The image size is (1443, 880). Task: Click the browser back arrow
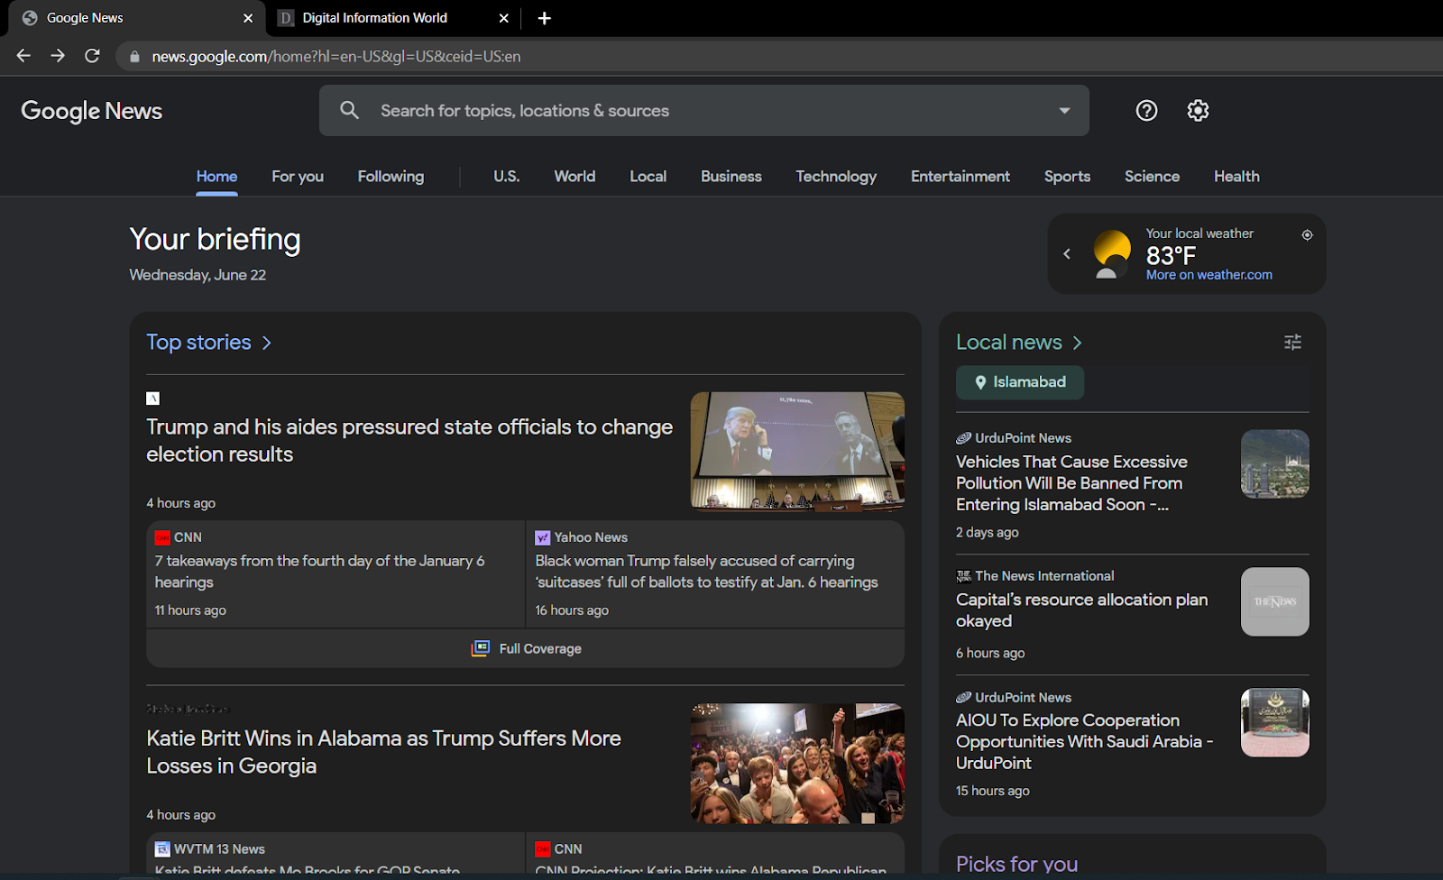[x=23, y=56]
